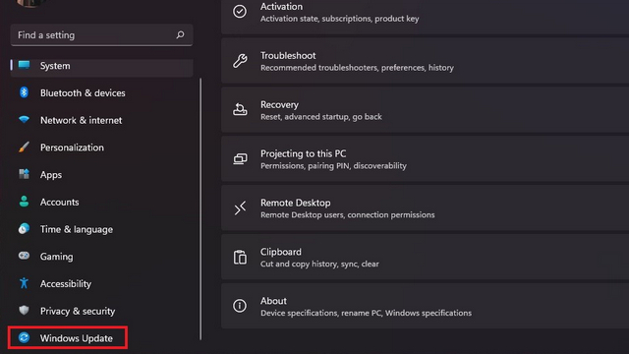This screenshot has height=354, width=629.
Task: Open the Troubleshoot settings page
Action: pos(425,61)
